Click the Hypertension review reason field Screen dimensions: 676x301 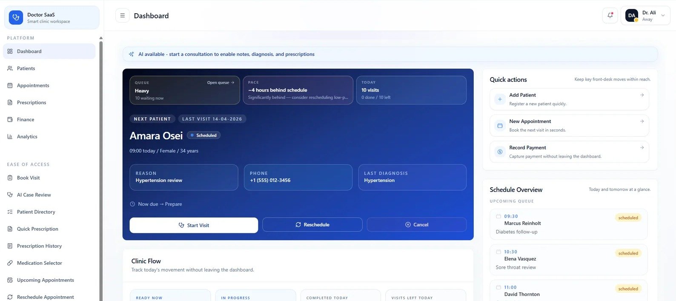(x=184, y=177)
